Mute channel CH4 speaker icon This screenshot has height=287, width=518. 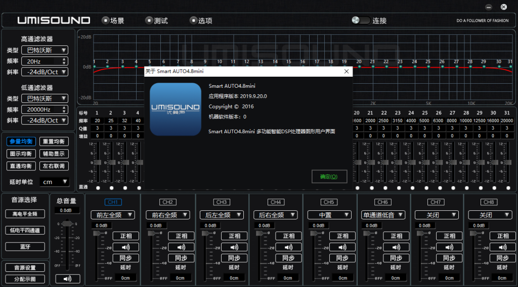click(288, 247)
